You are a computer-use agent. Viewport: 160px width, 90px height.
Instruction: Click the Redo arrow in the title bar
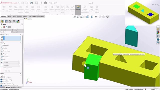click(55, 3)
